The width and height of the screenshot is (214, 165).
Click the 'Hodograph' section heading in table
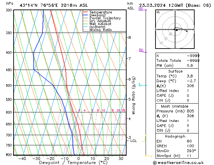175,136
